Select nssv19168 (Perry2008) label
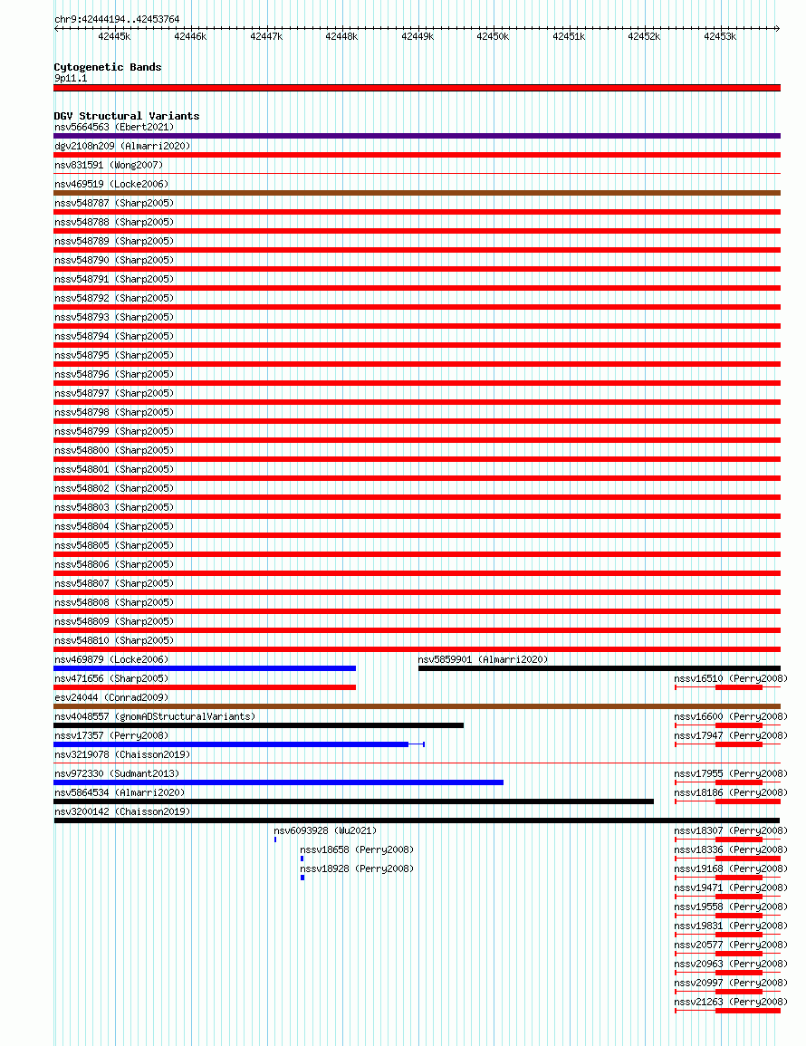Screen dimensions: 806x1046 731,868
